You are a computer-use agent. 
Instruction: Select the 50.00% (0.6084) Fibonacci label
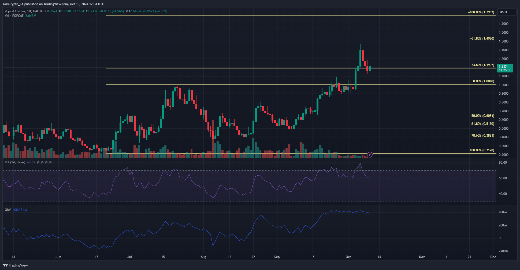(483, 116)
